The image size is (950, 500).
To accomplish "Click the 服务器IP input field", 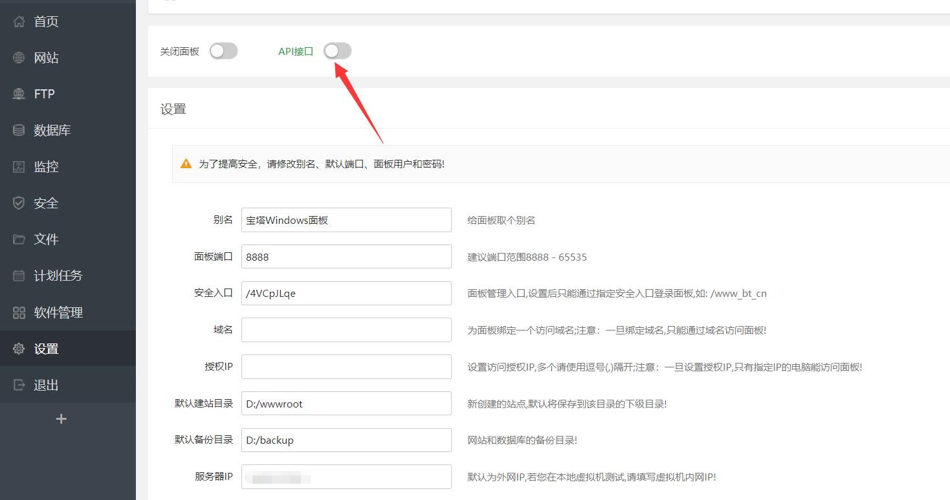I will (x=346, y=477).
